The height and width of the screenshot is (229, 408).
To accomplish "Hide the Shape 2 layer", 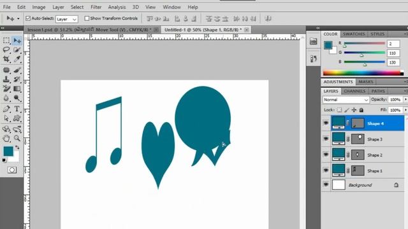I will (326, 155).
